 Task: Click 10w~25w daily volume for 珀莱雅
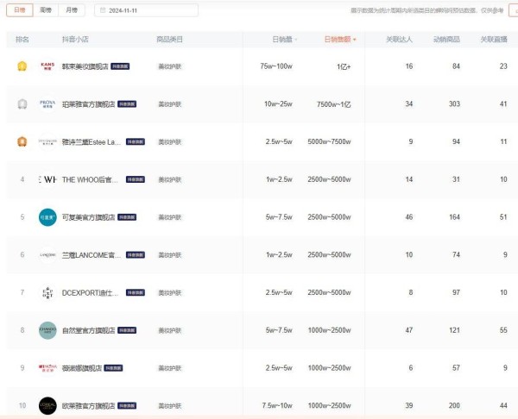pos(278,104)
